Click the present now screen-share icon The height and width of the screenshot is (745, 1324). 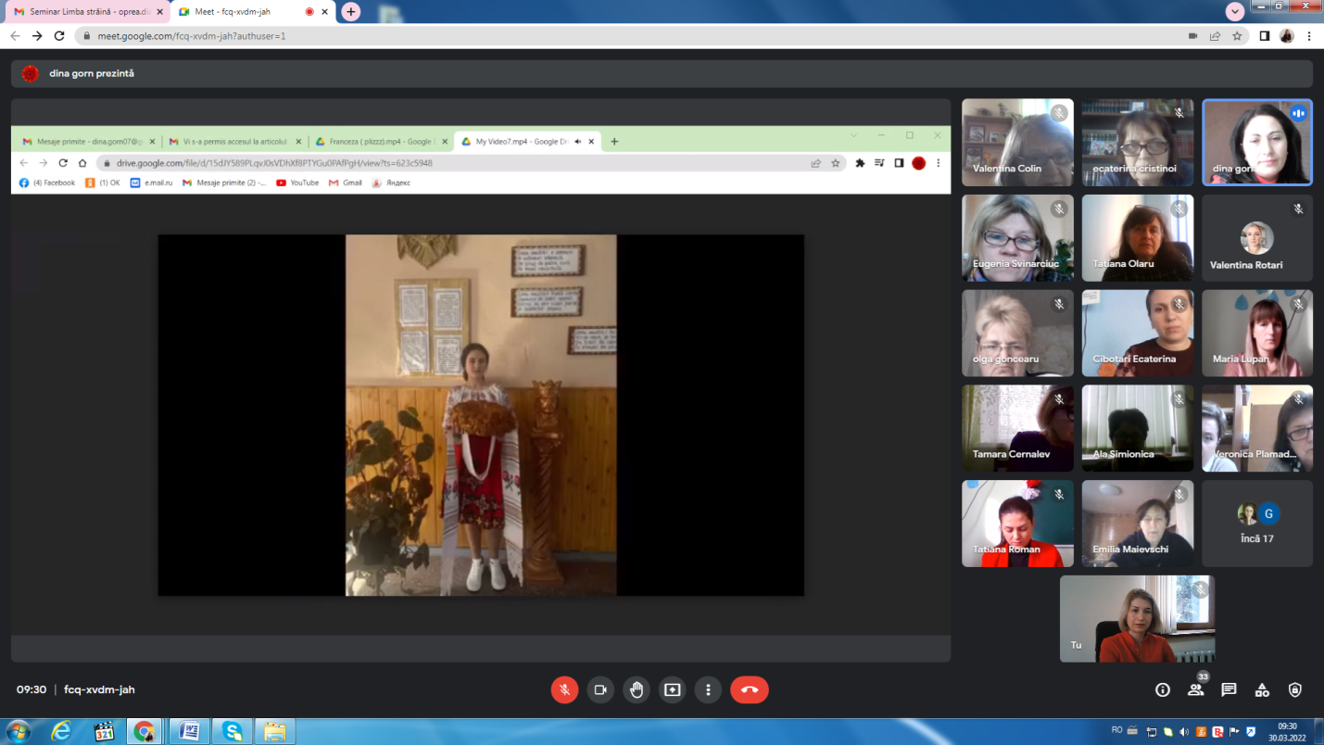click(x=672, y=689)
